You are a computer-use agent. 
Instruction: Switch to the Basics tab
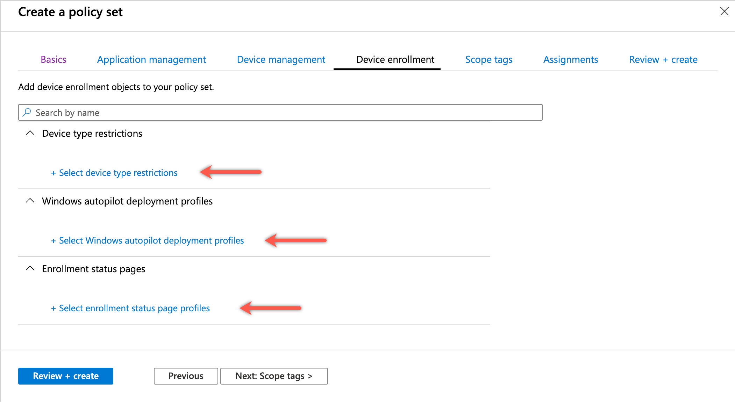point(53,59)
